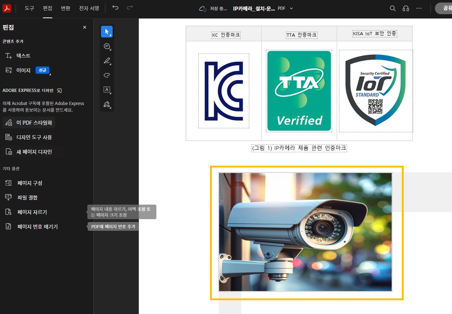Screen dimensions: 452x314
Task: Expand the PDF file name dropdown arrow
Action: click(291, 8)
